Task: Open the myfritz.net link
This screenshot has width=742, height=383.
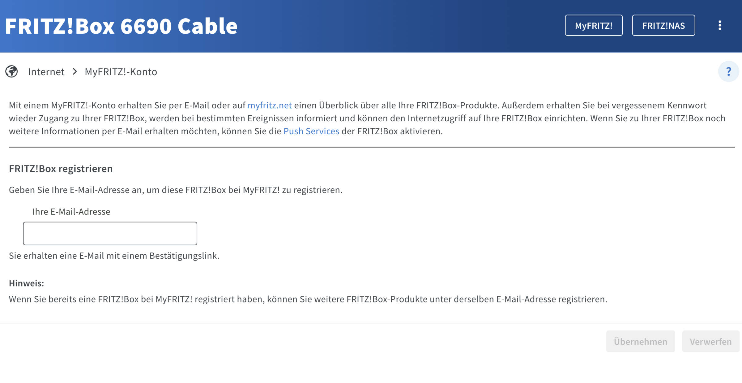Action: pos(269,105)
